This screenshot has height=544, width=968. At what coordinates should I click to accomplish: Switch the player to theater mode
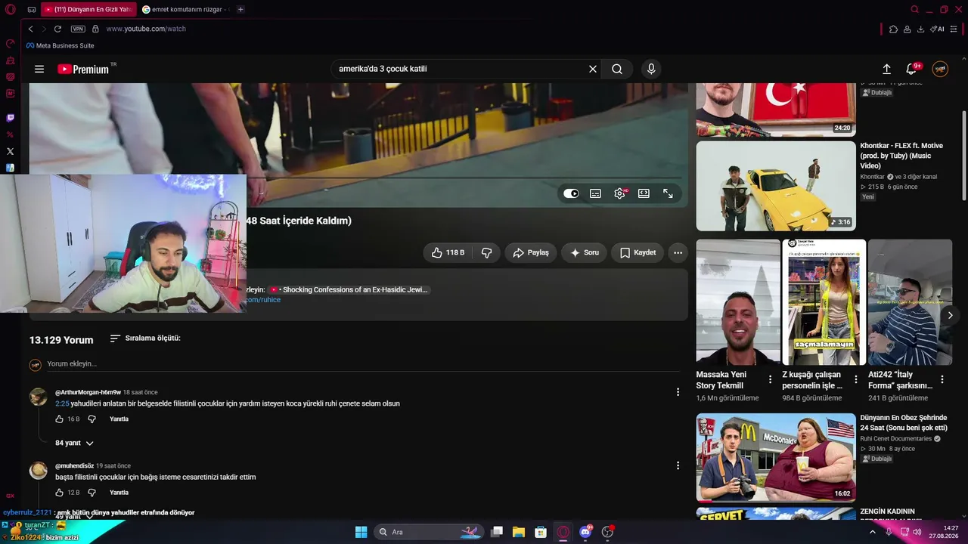pos(644,193)
